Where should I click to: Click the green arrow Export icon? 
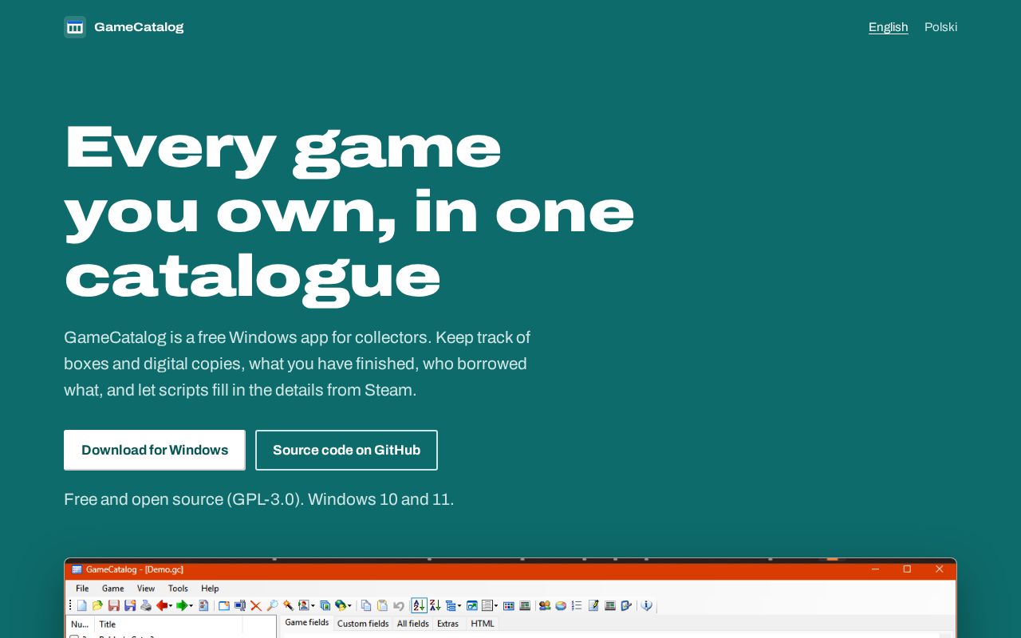(182, 606)
